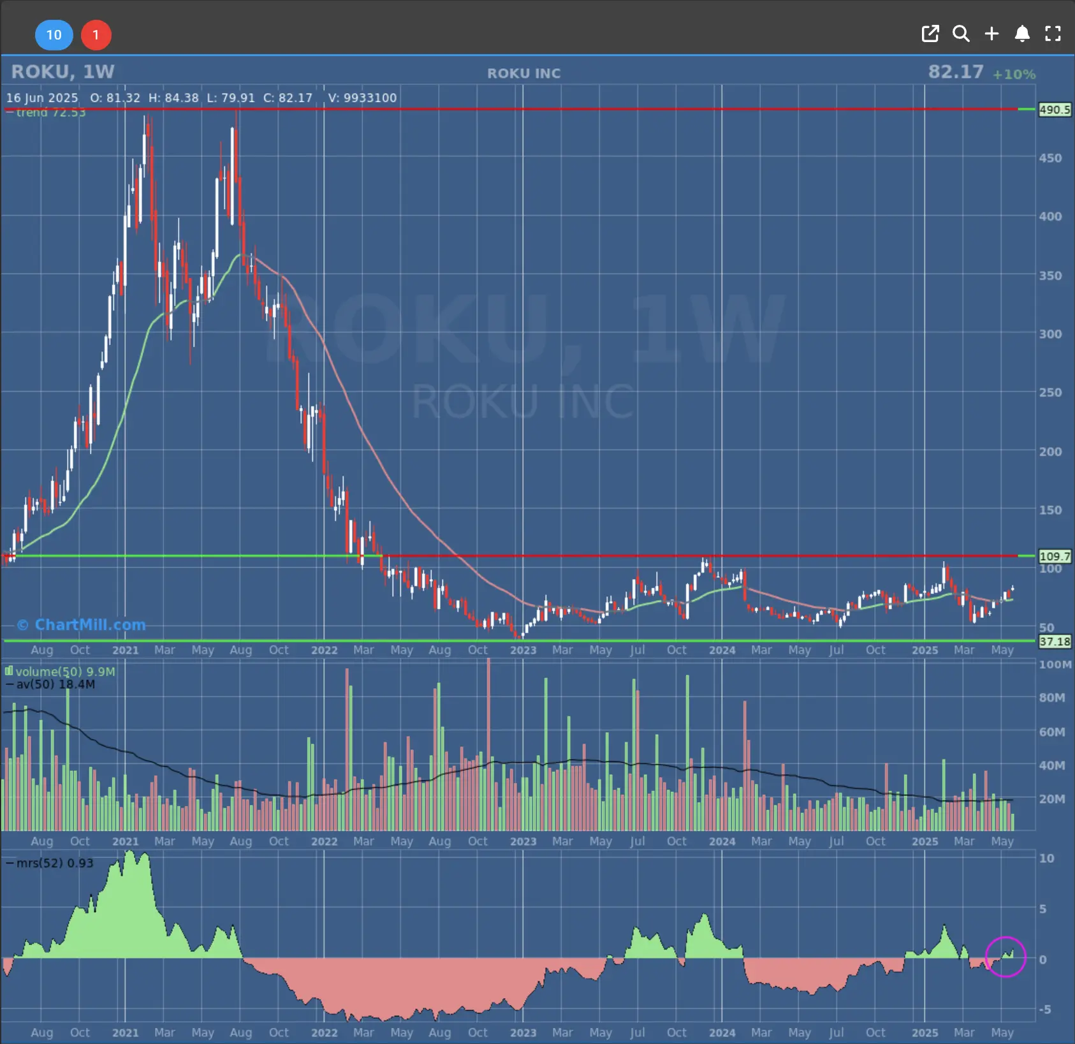Viewport: 1075px width, 1044px height.
Task: Click the 109.7 price level label
Action: pos(1055,556)
